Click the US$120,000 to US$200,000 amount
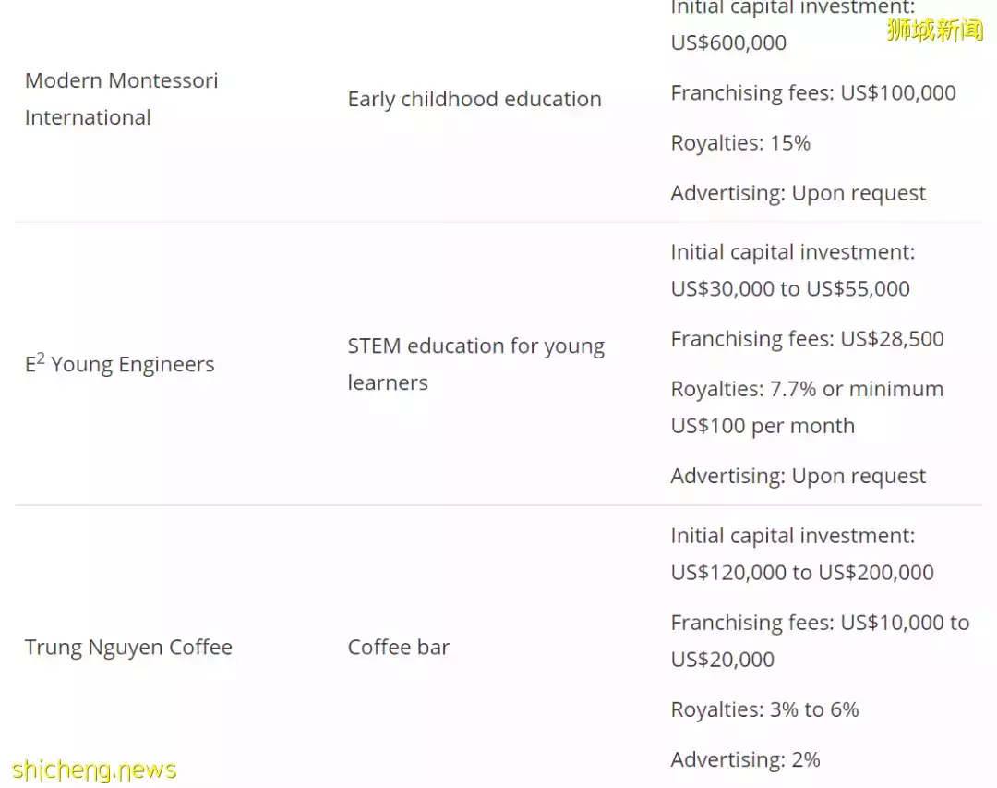The height and width of the screenshot is (788, 997). [802, 572]
